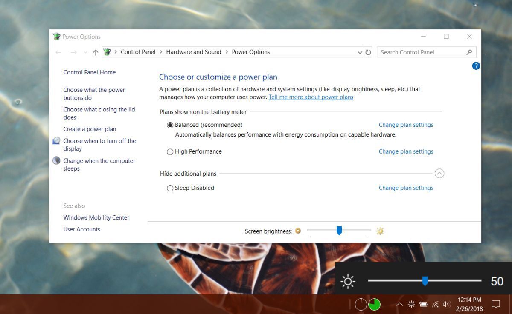
Task: Navigate to Hardware and Sound breadcrumb
Action: pos(194,52)
